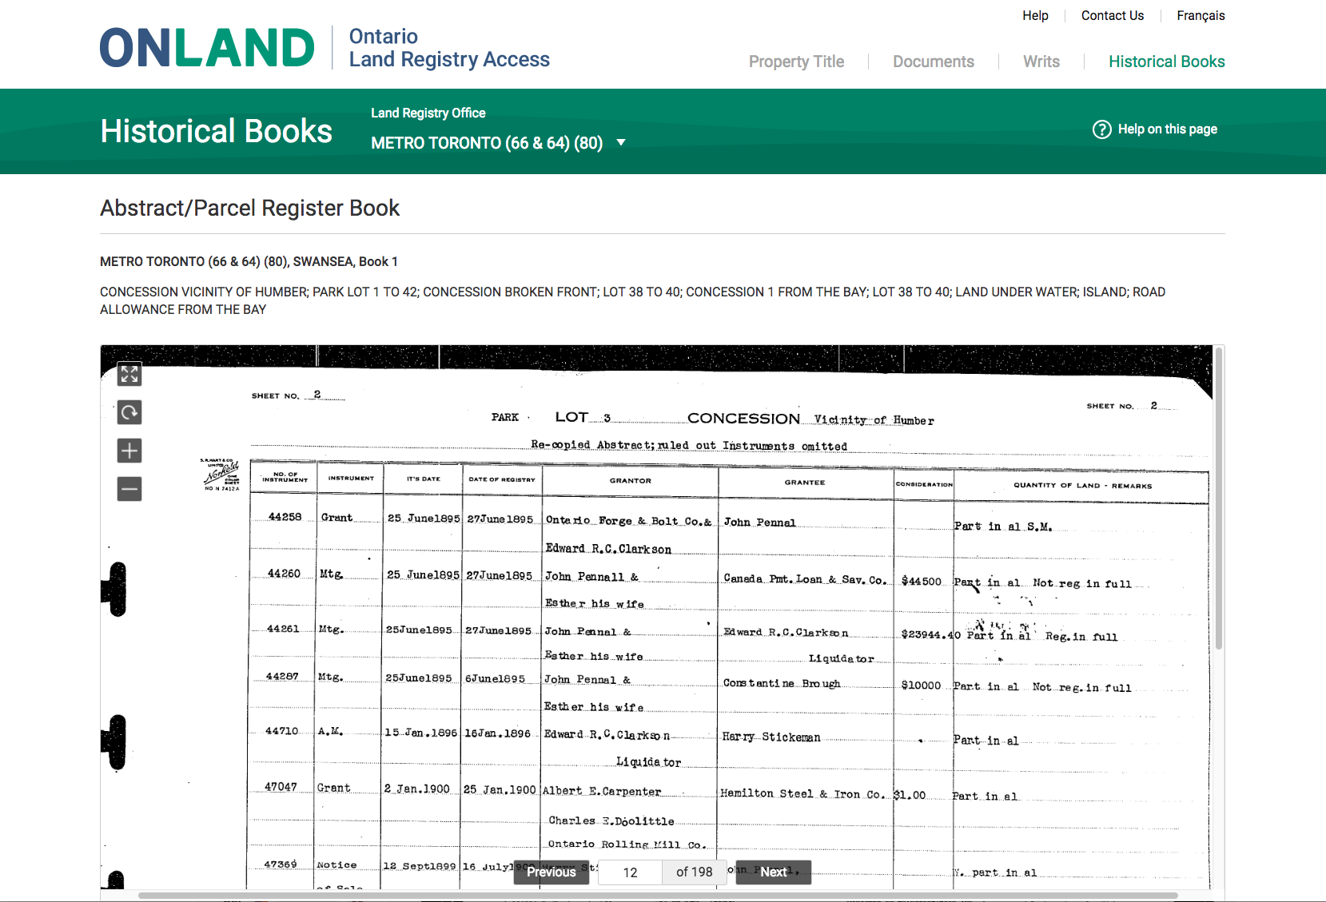Click the $10000 consideration value
The height and width of the screenshot is (902, 1326).
pos(921,685)
